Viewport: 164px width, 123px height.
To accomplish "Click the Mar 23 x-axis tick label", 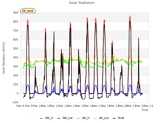I will (149, 106).
